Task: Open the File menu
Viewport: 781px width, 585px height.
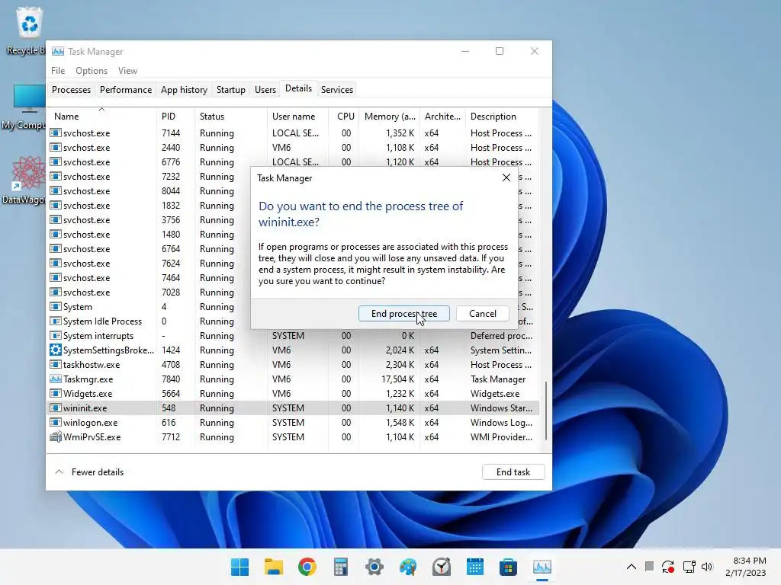Action: coord(58,71)
